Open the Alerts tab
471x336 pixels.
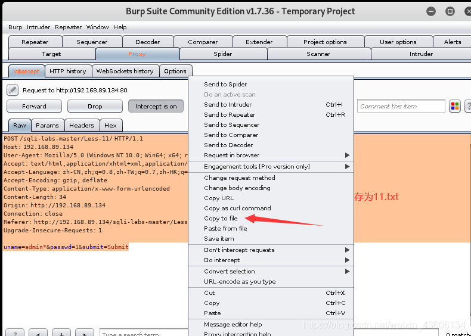coord(453,42)
